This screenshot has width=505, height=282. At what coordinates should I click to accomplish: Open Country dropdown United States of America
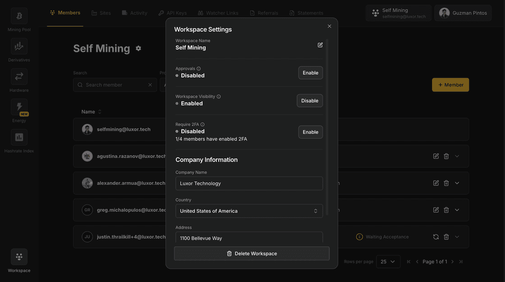point(249,211)
